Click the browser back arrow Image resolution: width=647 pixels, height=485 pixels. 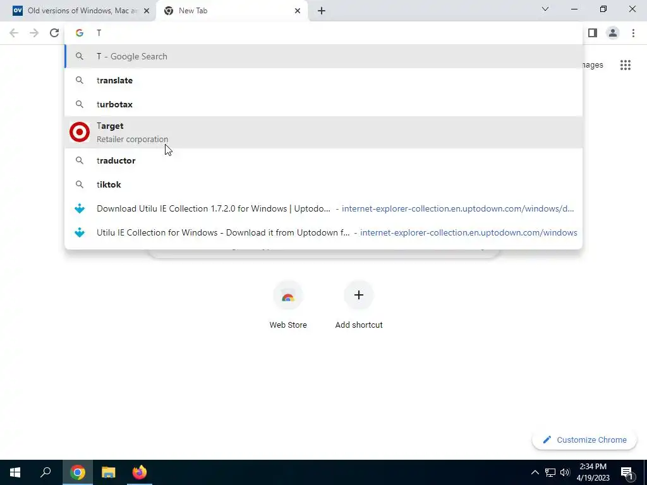click(14, 33)
